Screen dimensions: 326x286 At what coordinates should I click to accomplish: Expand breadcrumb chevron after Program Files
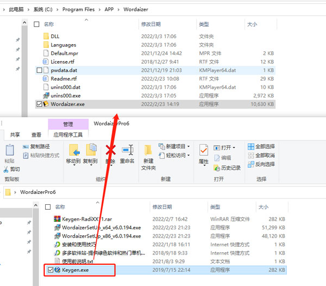[99, 10]
